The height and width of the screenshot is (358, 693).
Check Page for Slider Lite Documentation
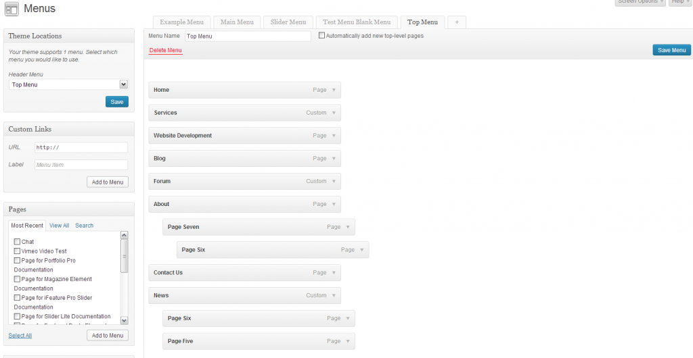pos(17,316)
